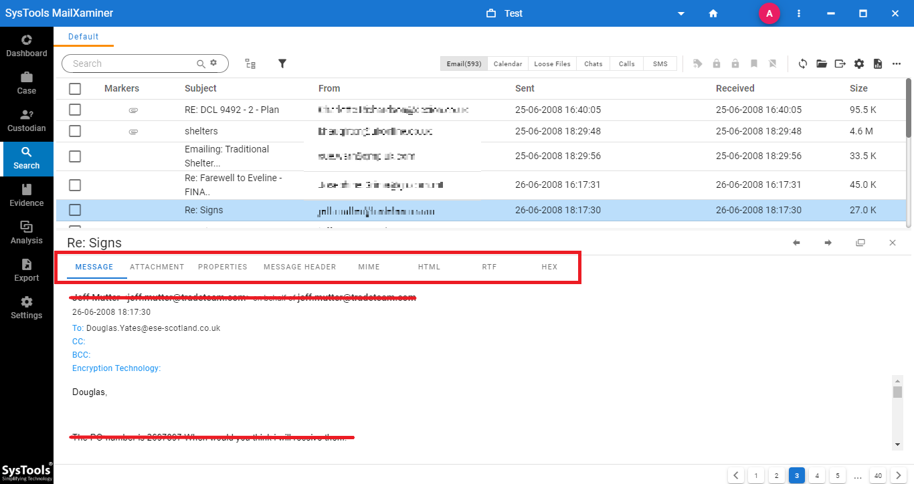
Task: Go to page 40 of results
Action: pos(878,476)
